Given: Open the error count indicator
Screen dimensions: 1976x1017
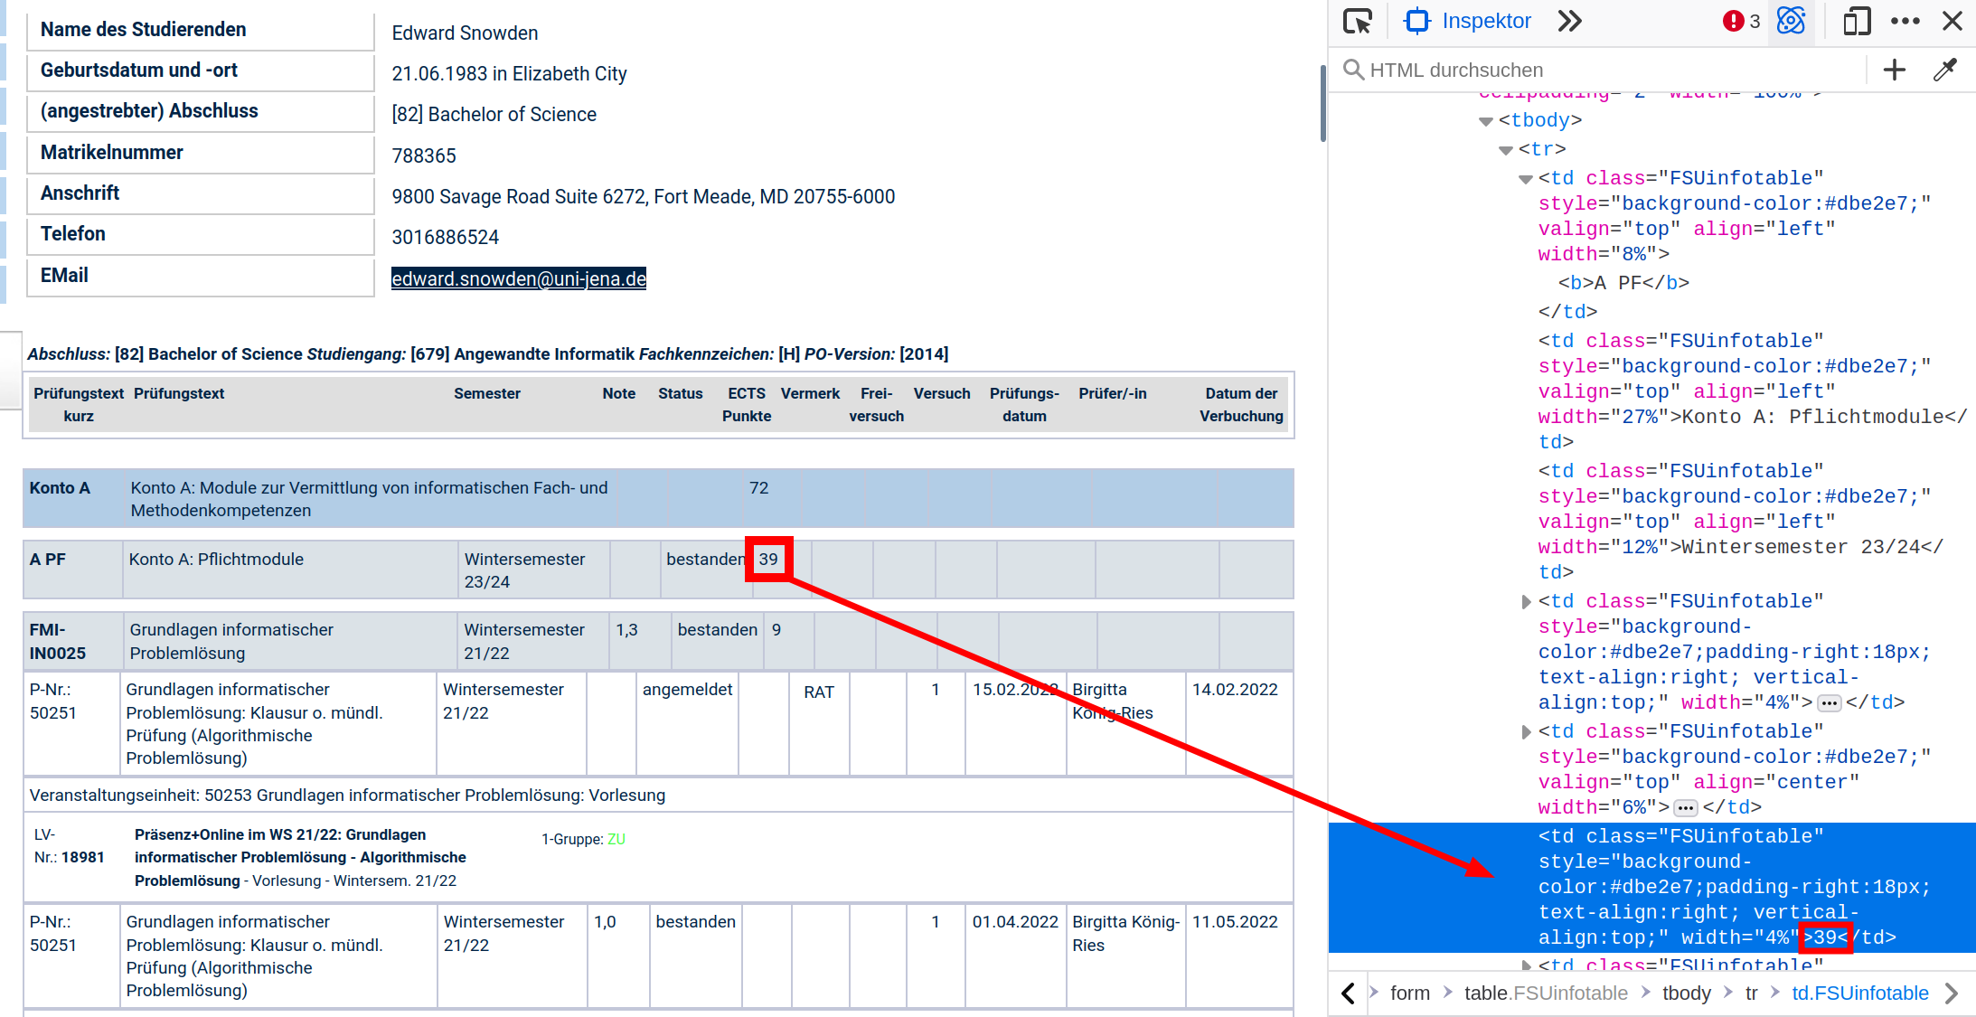Looking at the screenshot, I should tap(1741, 21).
